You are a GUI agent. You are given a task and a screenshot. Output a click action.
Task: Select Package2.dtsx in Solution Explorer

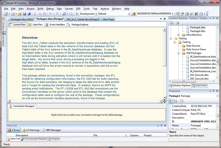198,31
